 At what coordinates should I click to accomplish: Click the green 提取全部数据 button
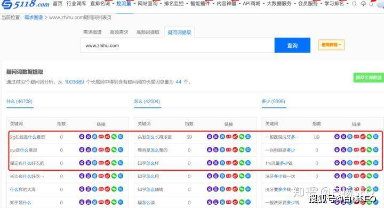pyautogui.click(x=369, y=77)
